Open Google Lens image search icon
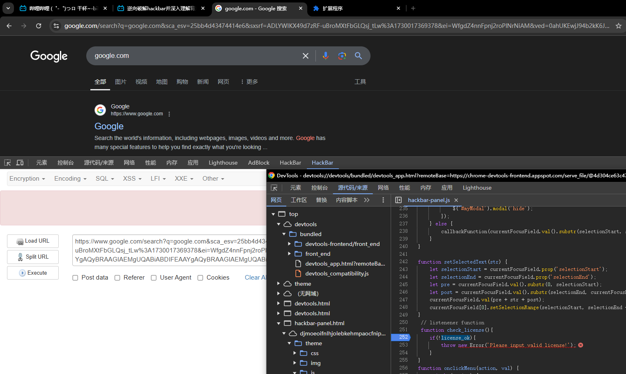Viewport: 626px width, 374px height. coord(342,56)
